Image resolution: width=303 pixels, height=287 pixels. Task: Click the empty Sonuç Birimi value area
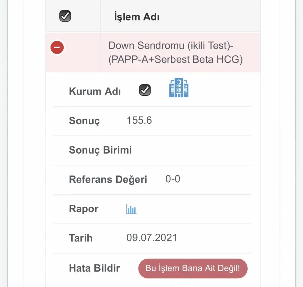[x=189, y=150]
